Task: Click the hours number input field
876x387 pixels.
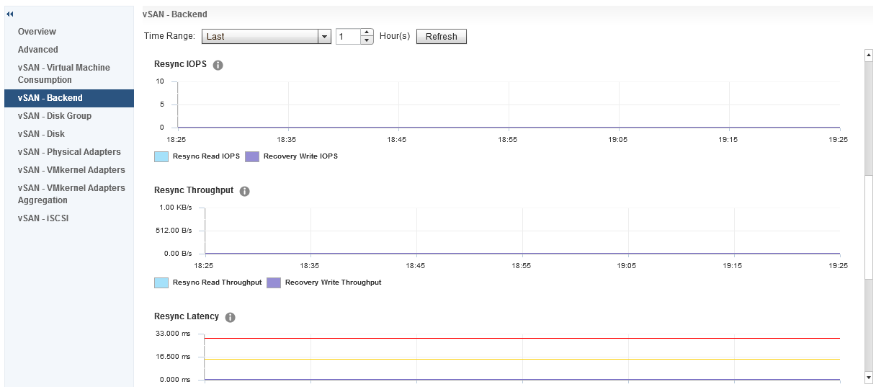Action: click(348, 37)
